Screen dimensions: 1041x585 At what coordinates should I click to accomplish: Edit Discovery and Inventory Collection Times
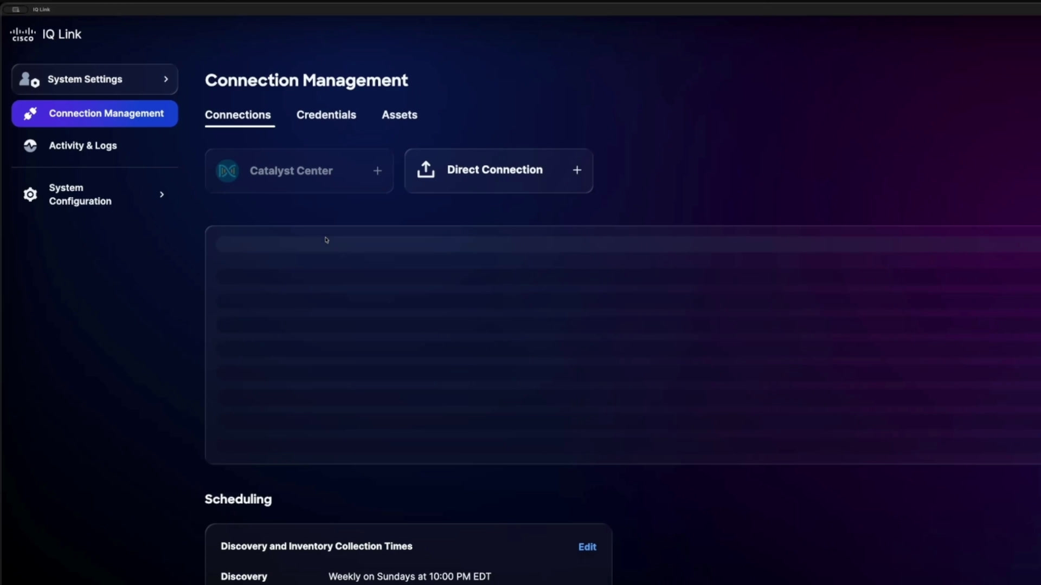[587, 547]
